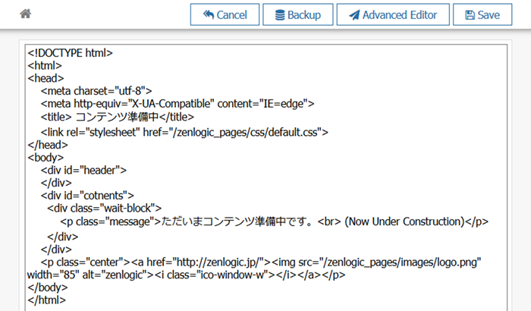Click the paper plane icon in Advanced Editor
The height and width of the screenshot is (311, 531).
tap(353, 15)
